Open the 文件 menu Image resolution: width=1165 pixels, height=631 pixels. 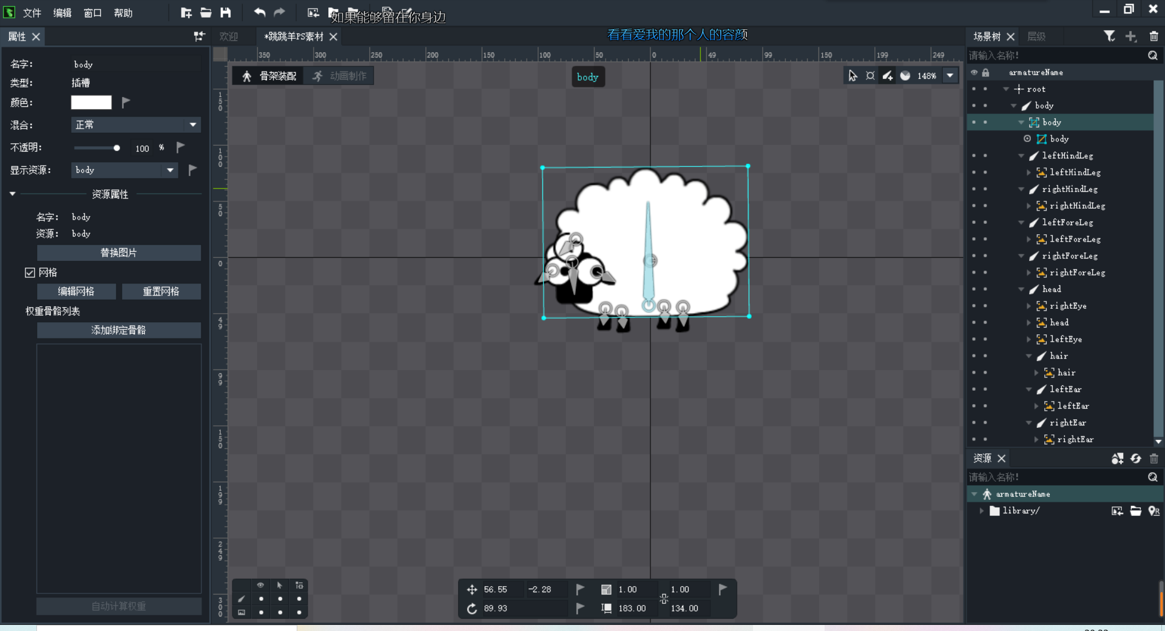[x=32, y=13]
